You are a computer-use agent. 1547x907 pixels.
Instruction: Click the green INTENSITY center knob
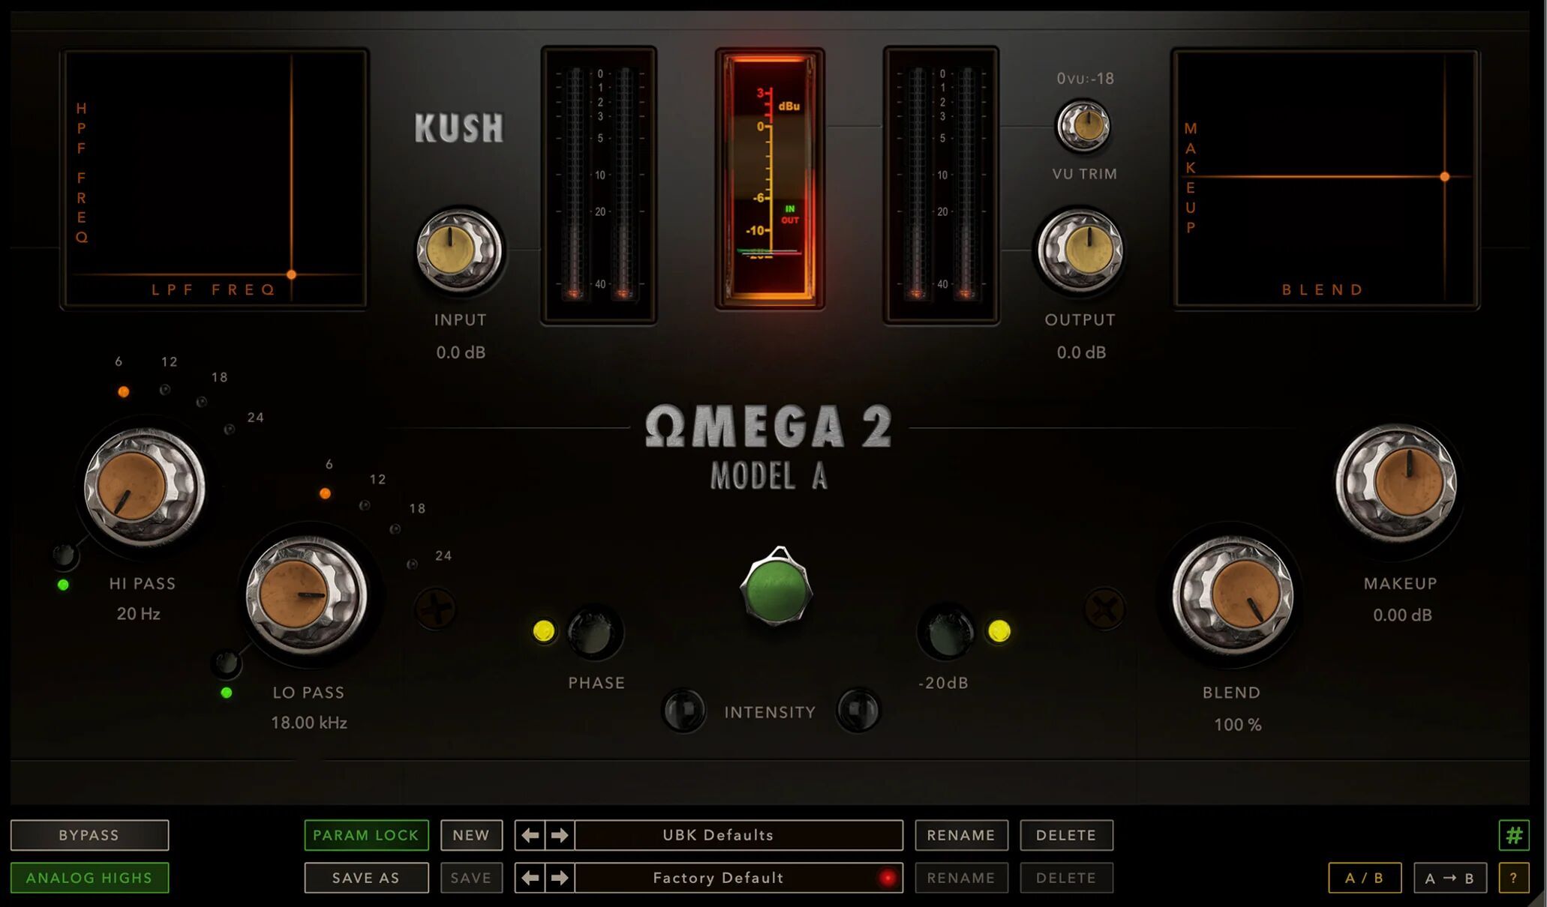click(x=777, y=587)
